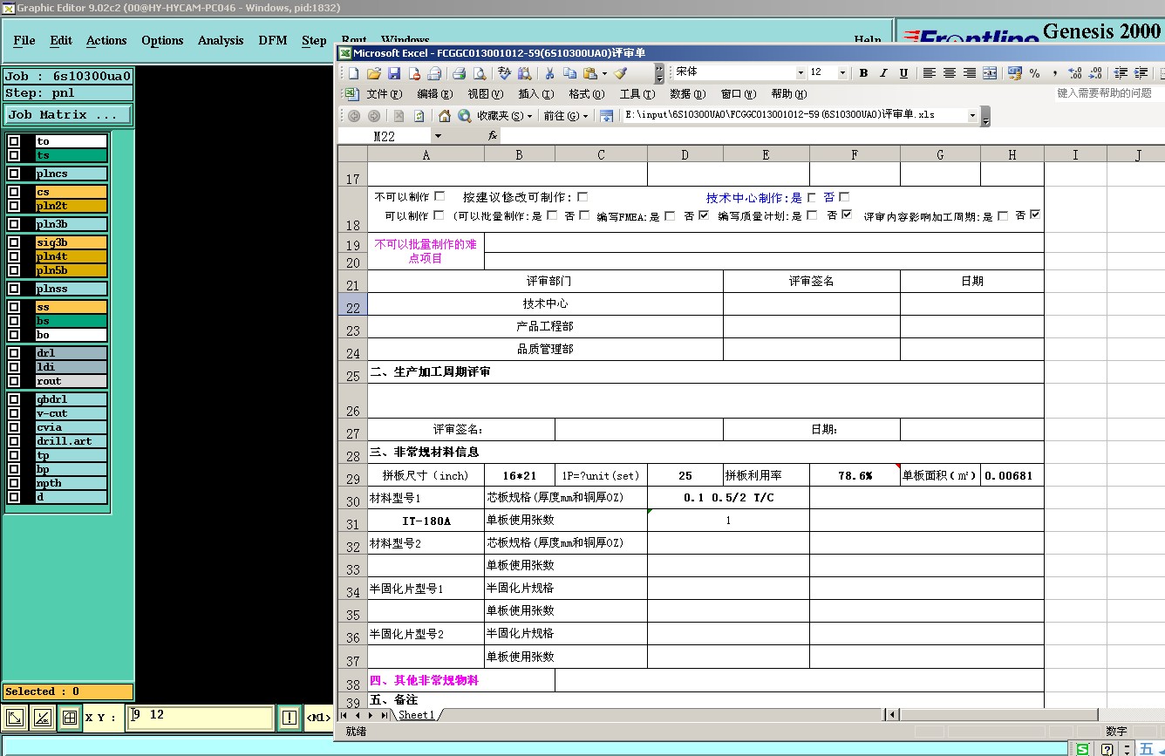Apply Center alignment to the cell

click(x=950, y=73)
